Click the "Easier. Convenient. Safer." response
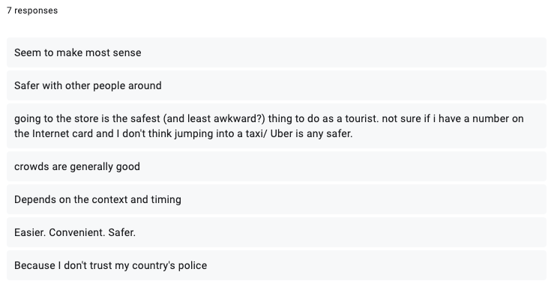Image resolution: width=557 pixels, height=290 pixels. 277,232
